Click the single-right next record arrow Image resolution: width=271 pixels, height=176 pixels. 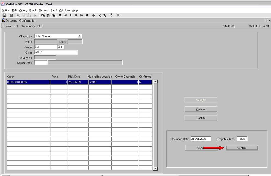tap(76, 15)
